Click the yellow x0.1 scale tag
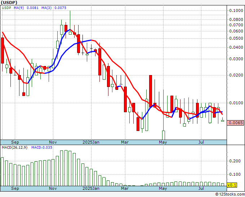The width and height of the screenshot is (245, 197). 232,185
